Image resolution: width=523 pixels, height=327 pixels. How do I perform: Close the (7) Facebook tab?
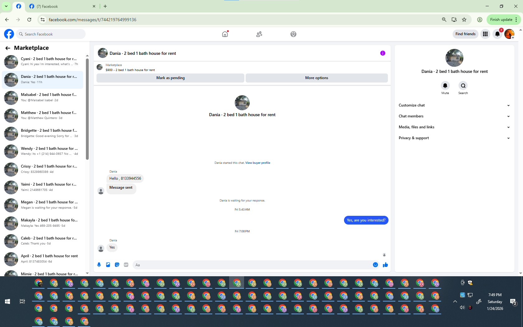[94, 6]
